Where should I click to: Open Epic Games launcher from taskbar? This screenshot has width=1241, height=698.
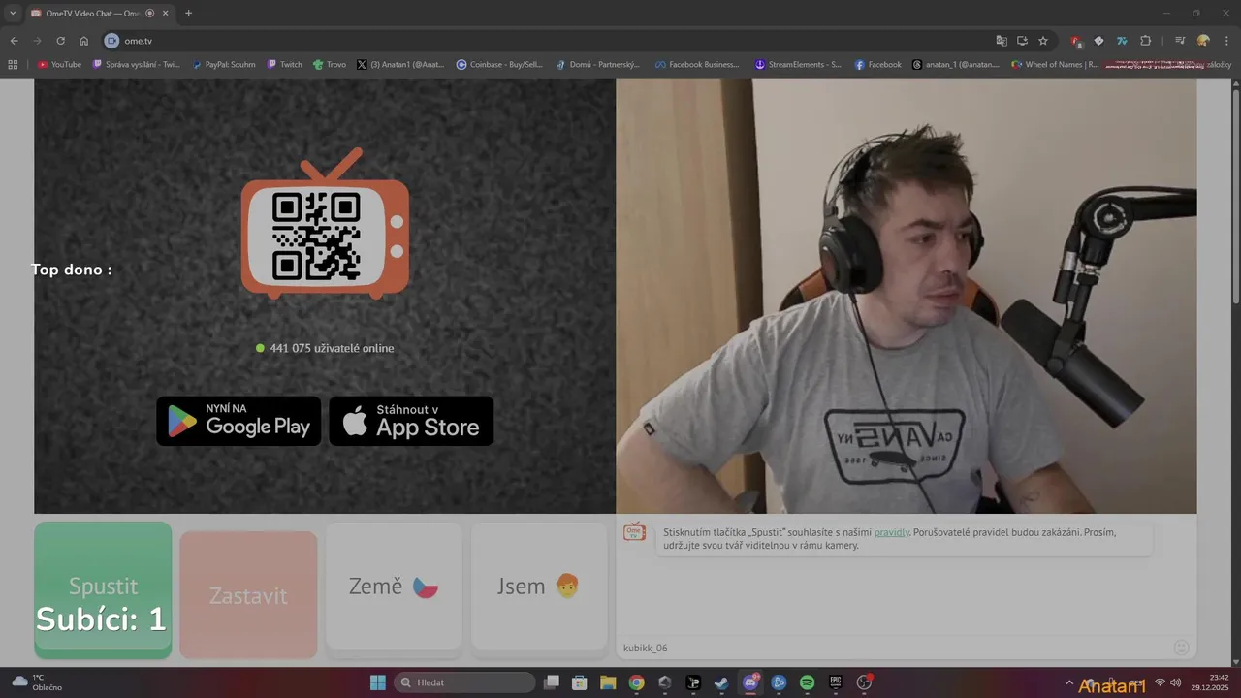836,682
